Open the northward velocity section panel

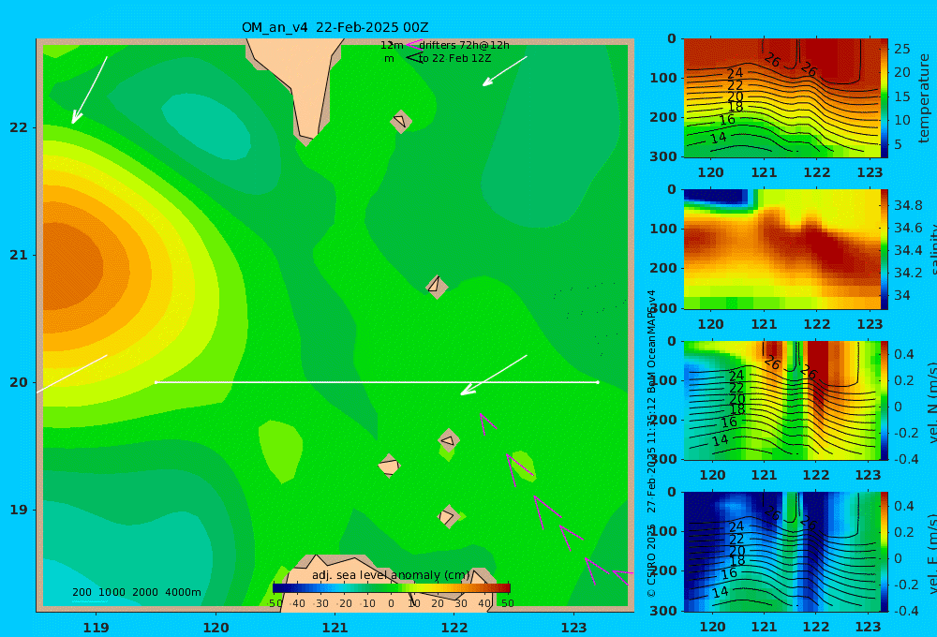point(781,400)
